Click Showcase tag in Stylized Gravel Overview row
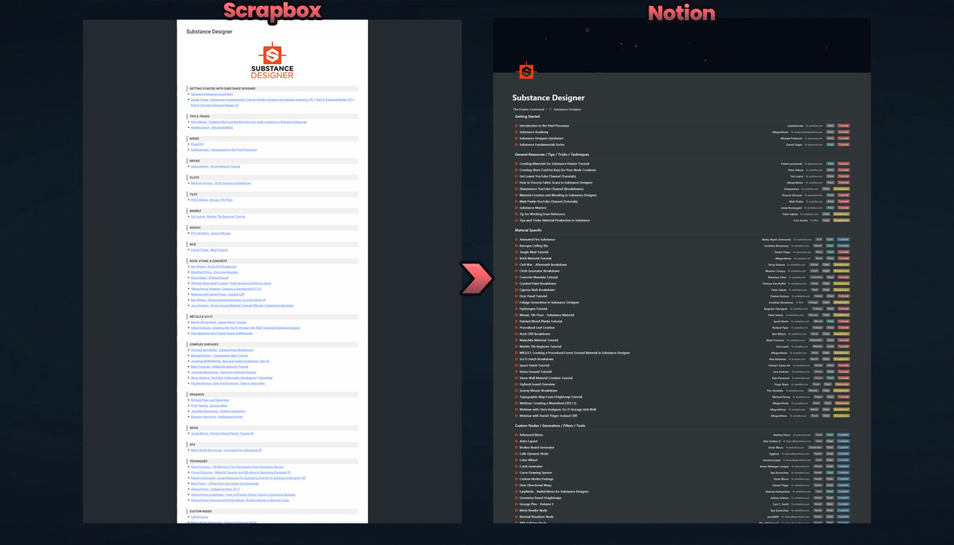Image resolution: width=954 pixels, height=545 pixels. click(842, 384)
